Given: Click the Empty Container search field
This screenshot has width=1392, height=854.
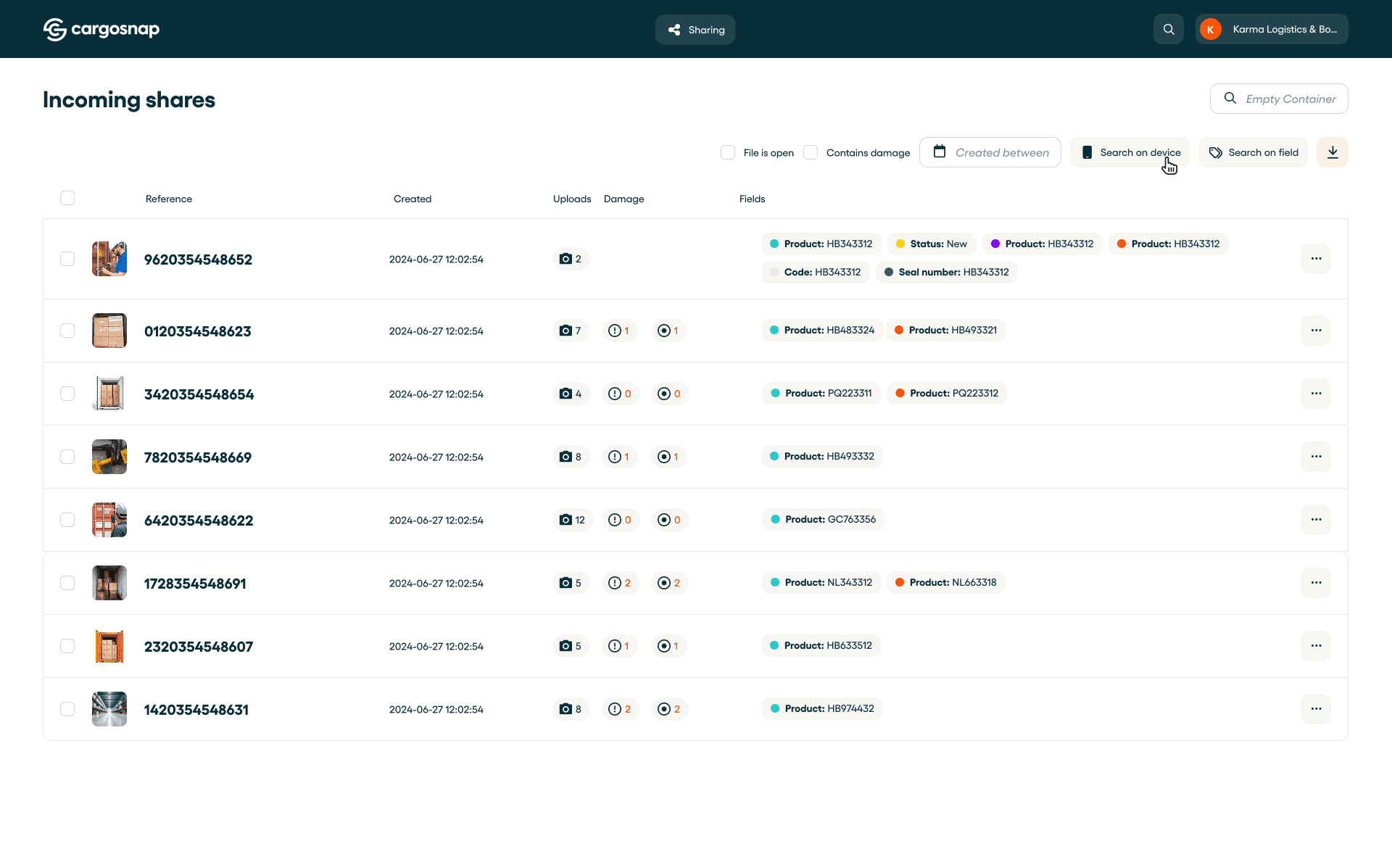Looking at the screenshot, I should 1289,99.
